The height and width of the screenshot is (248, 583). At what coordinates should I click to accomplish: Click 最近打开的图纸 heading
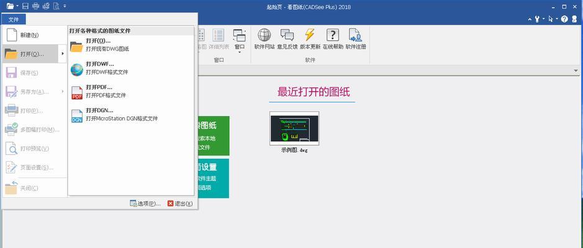pyautogui.click(x=314, y=92)
